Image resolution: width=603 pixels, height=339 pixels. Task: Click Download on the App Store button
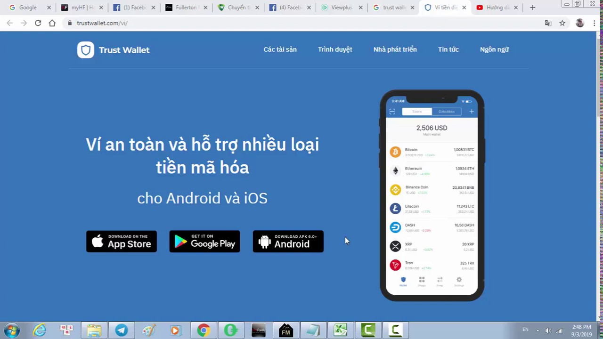(122, 242)
